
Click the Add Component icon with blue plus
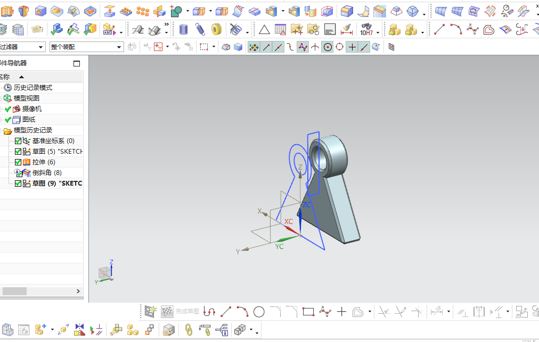pos(40,330)
